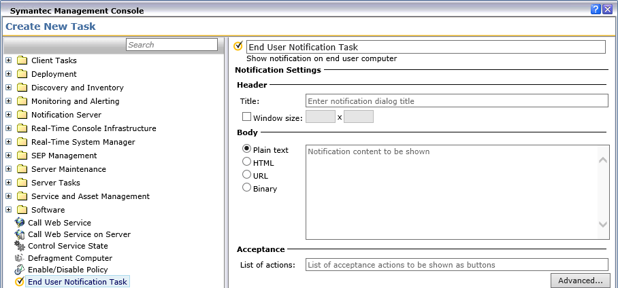The width and height of the screenshot is (618, 288).
Task: Expand the SEP Management tree node
Action: click(8, 156)
